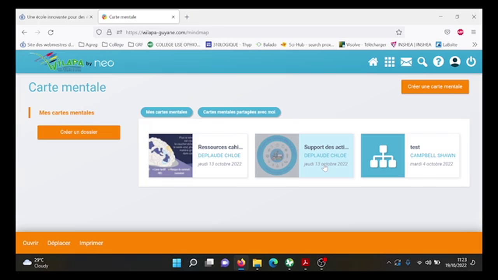Viewport: 498px width, 280px height.
Task: Switch to Mes cartes mentales filter
Action: [167, 112]
